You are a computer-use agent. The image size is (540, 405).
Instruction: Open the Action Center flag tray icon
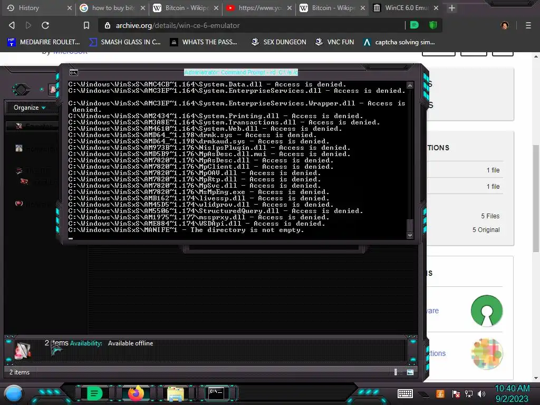click(456, 393)
